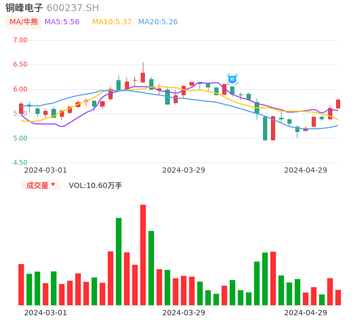363x320 pixels.
Task: Click 2024-03-01 date under price chart
Action: click(46, 170)
